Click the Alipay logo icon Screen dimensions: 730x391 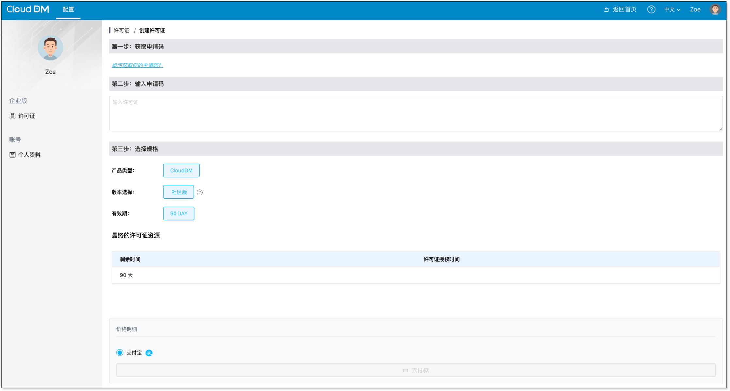[x=149, y=353]
